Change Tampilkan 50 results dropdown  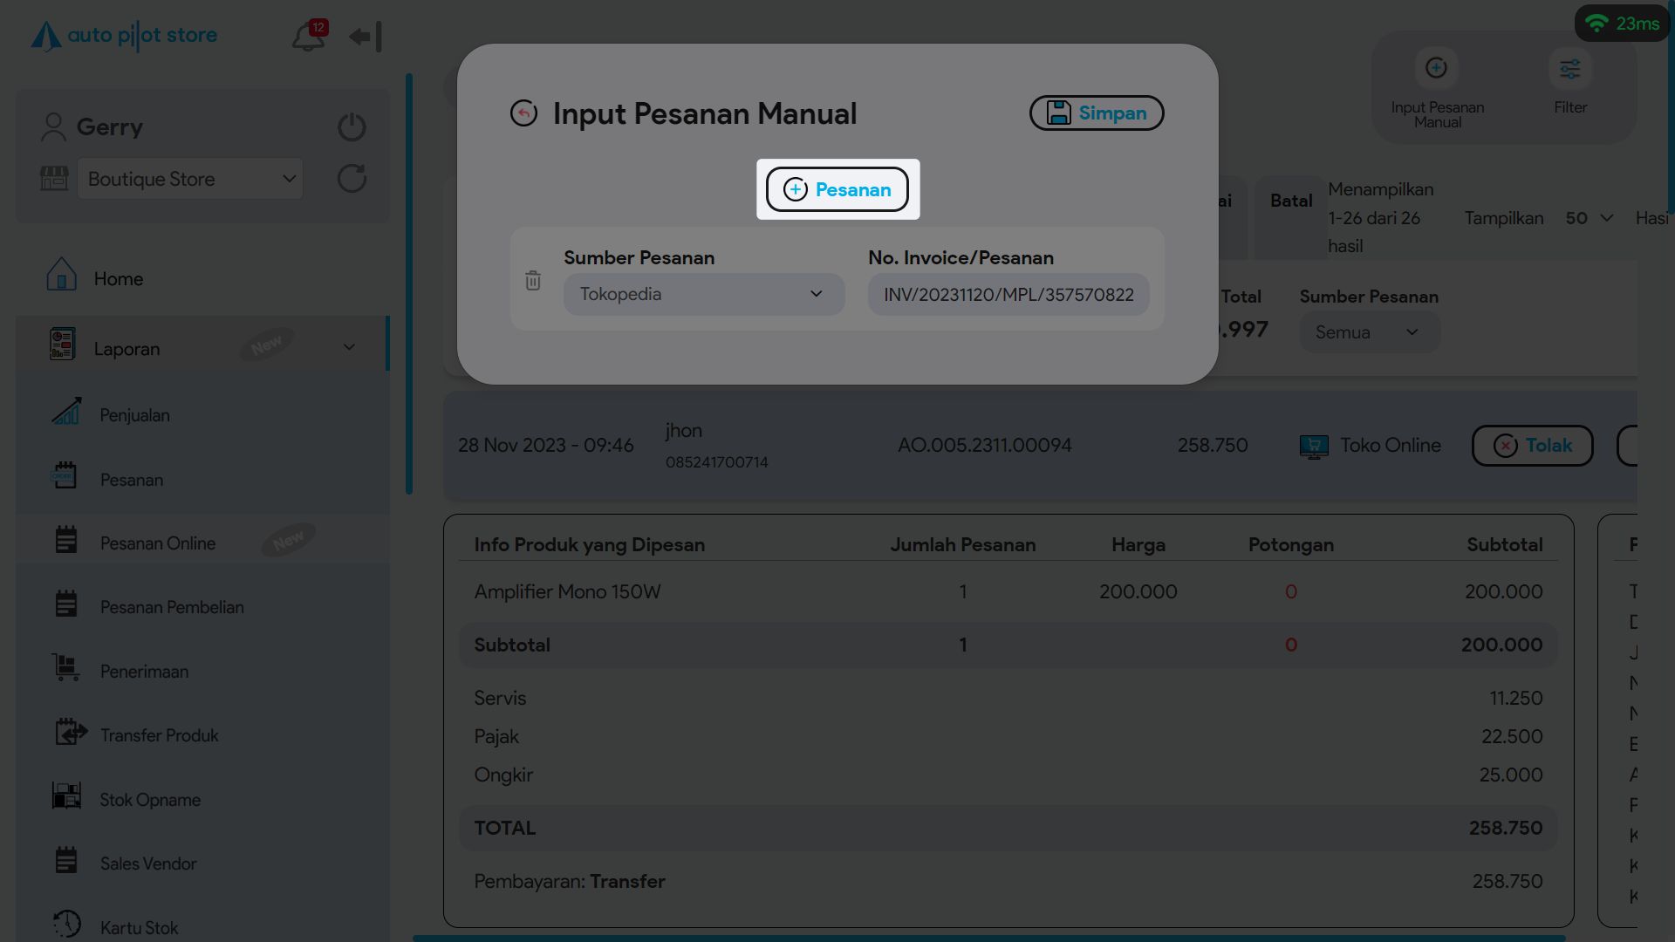tap(1589, 218)
